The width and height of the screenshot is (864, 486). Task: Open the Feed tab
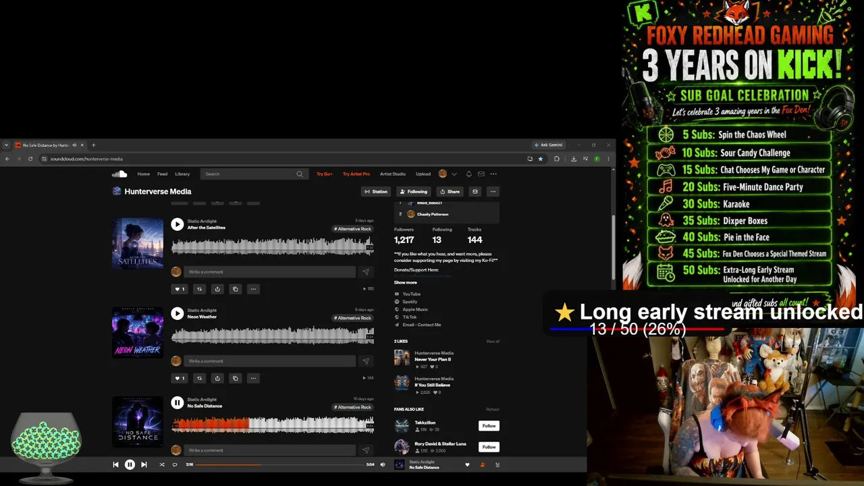(163, 174)
